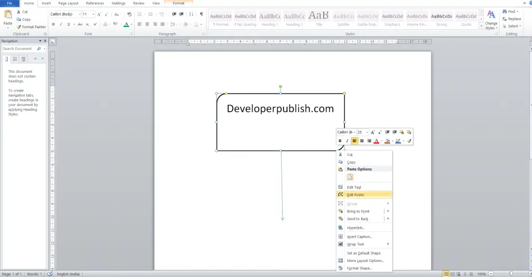Screen dimensions: 532x277
Task: Expand the Wrap Text submenu arrow
Action: (388, 244)
